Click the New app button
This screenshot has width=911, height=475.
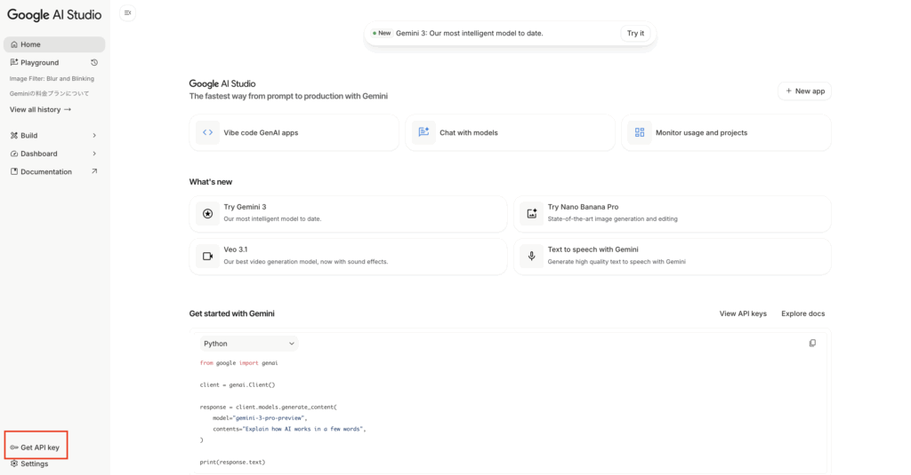(804, 91)
